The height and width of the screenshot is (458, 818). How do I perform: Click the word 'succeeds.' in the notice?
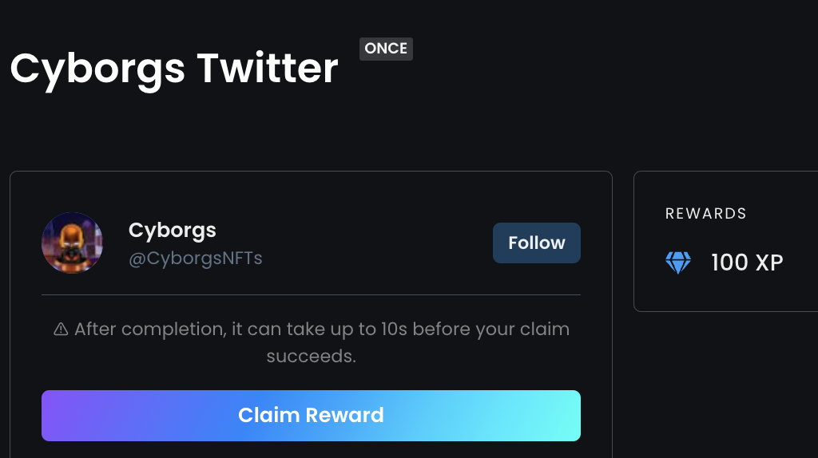coord(312,357)
